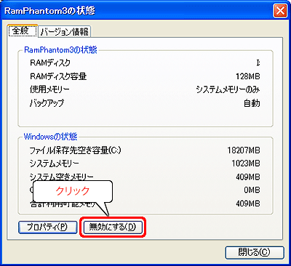
Task: Click the 使用メモリー label
Action: [x=49, y=89]
